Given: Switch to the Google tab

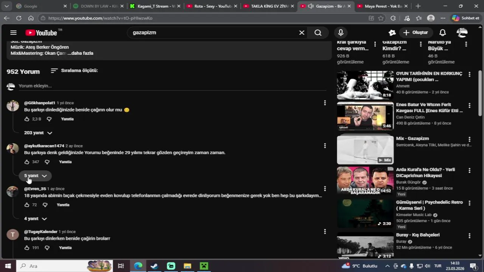Looking at the screenshot, I should 41,6.
